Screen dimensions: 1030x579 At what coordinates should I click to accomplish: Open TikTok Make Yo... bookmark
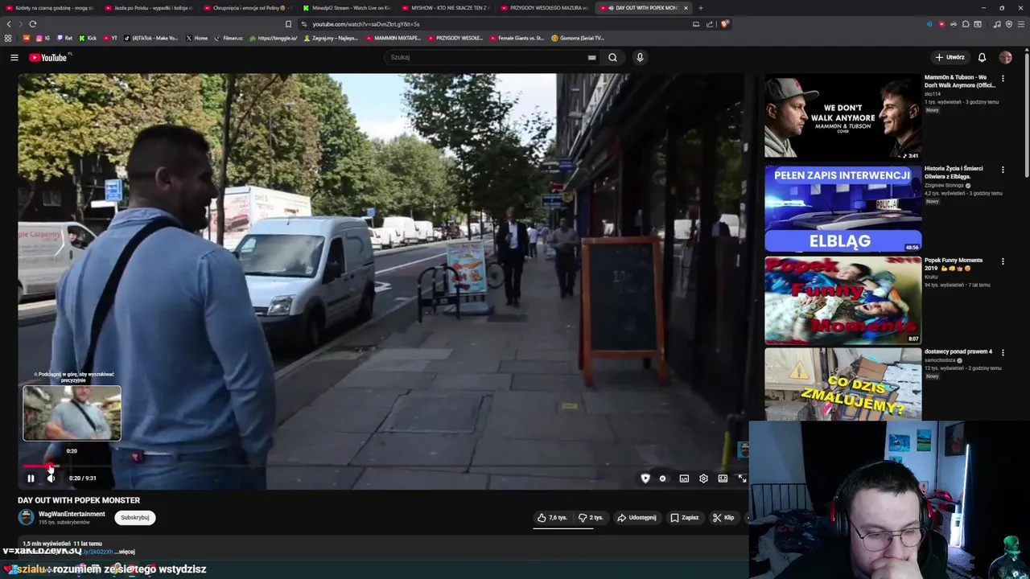pyautogui.click(x=151, y=38)
